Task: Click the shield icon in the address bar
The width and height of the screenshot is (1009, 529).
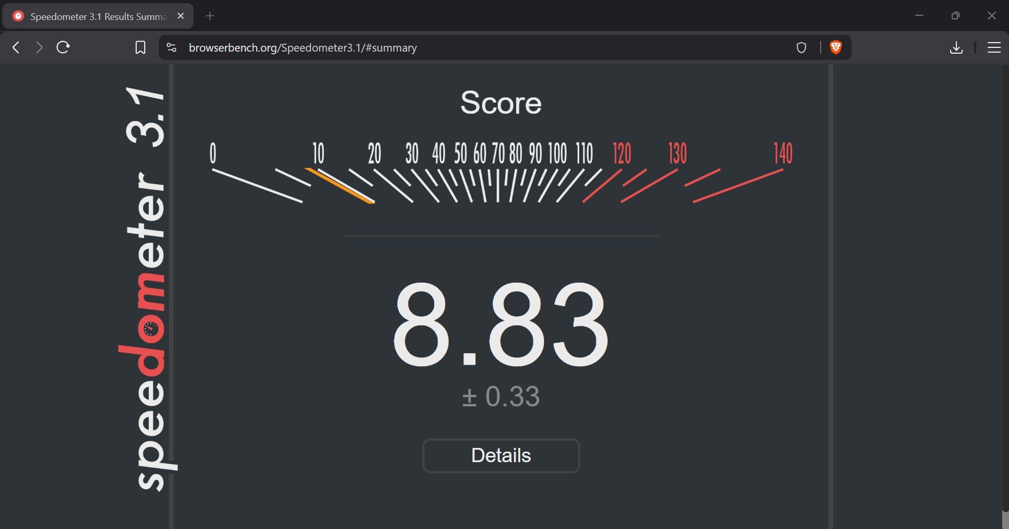Action: (801, 48)
